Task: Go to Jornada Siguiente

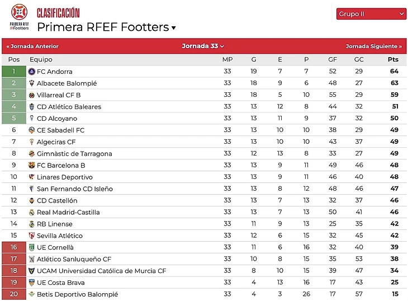Action: coord(374,46)
